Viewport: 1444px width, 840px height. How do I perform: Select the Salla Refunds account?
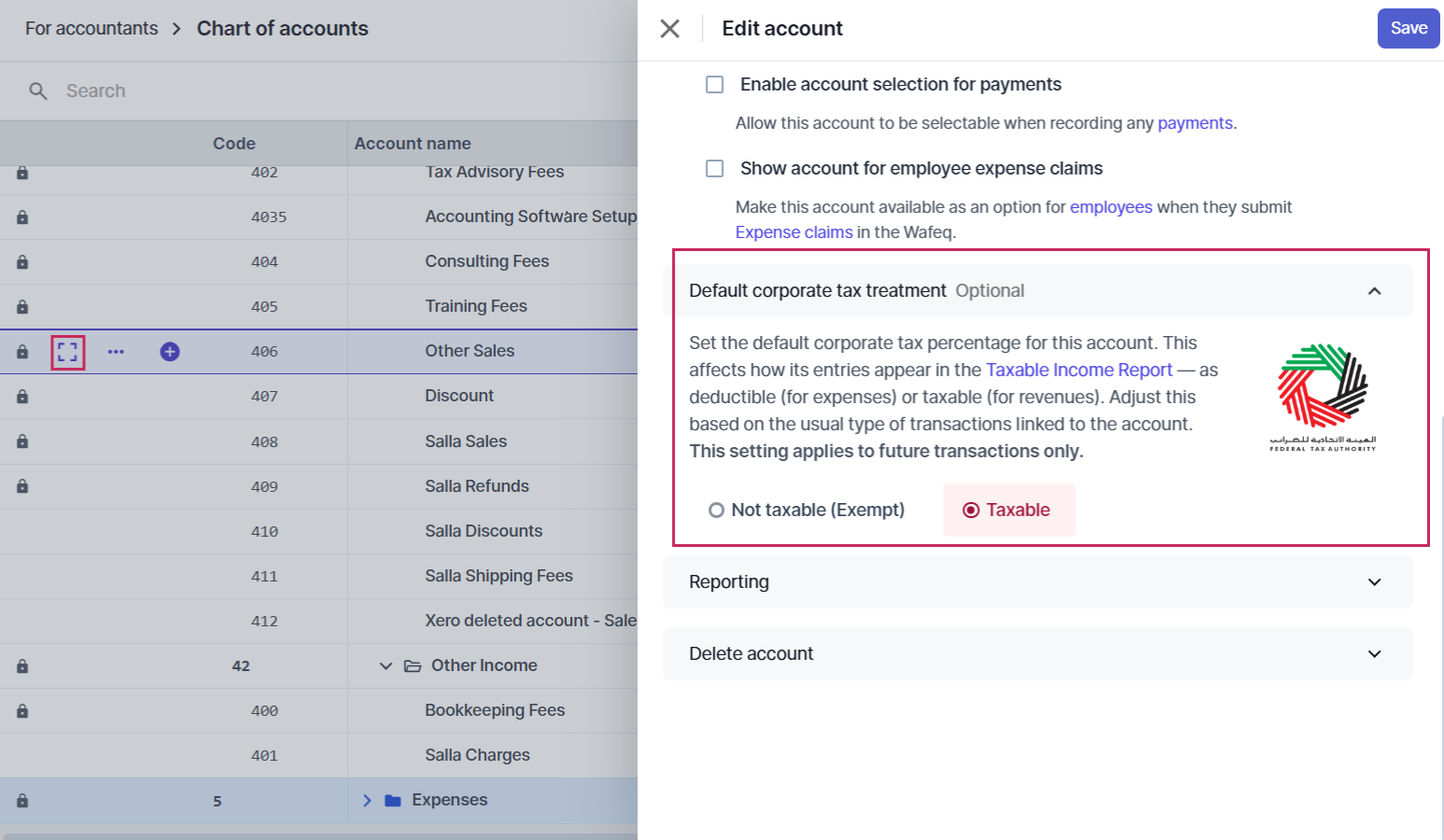pyautogui.click(x=477, y=486)
